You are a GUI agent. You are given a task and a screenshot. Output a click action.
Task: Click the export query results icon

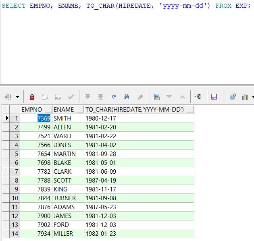[x=233, y=97]
